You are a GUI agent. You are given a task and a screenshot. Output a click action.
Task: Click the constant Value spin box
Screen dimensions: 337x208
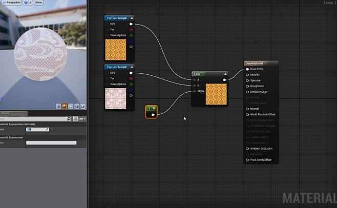pos(37,129)
